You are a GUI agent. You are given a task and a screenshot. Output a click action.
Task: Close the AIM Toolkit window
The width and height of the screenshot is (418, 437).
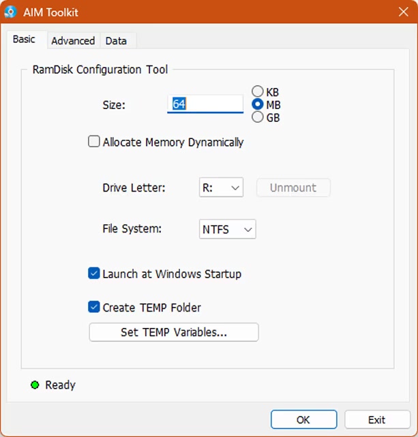coord(402,12)
